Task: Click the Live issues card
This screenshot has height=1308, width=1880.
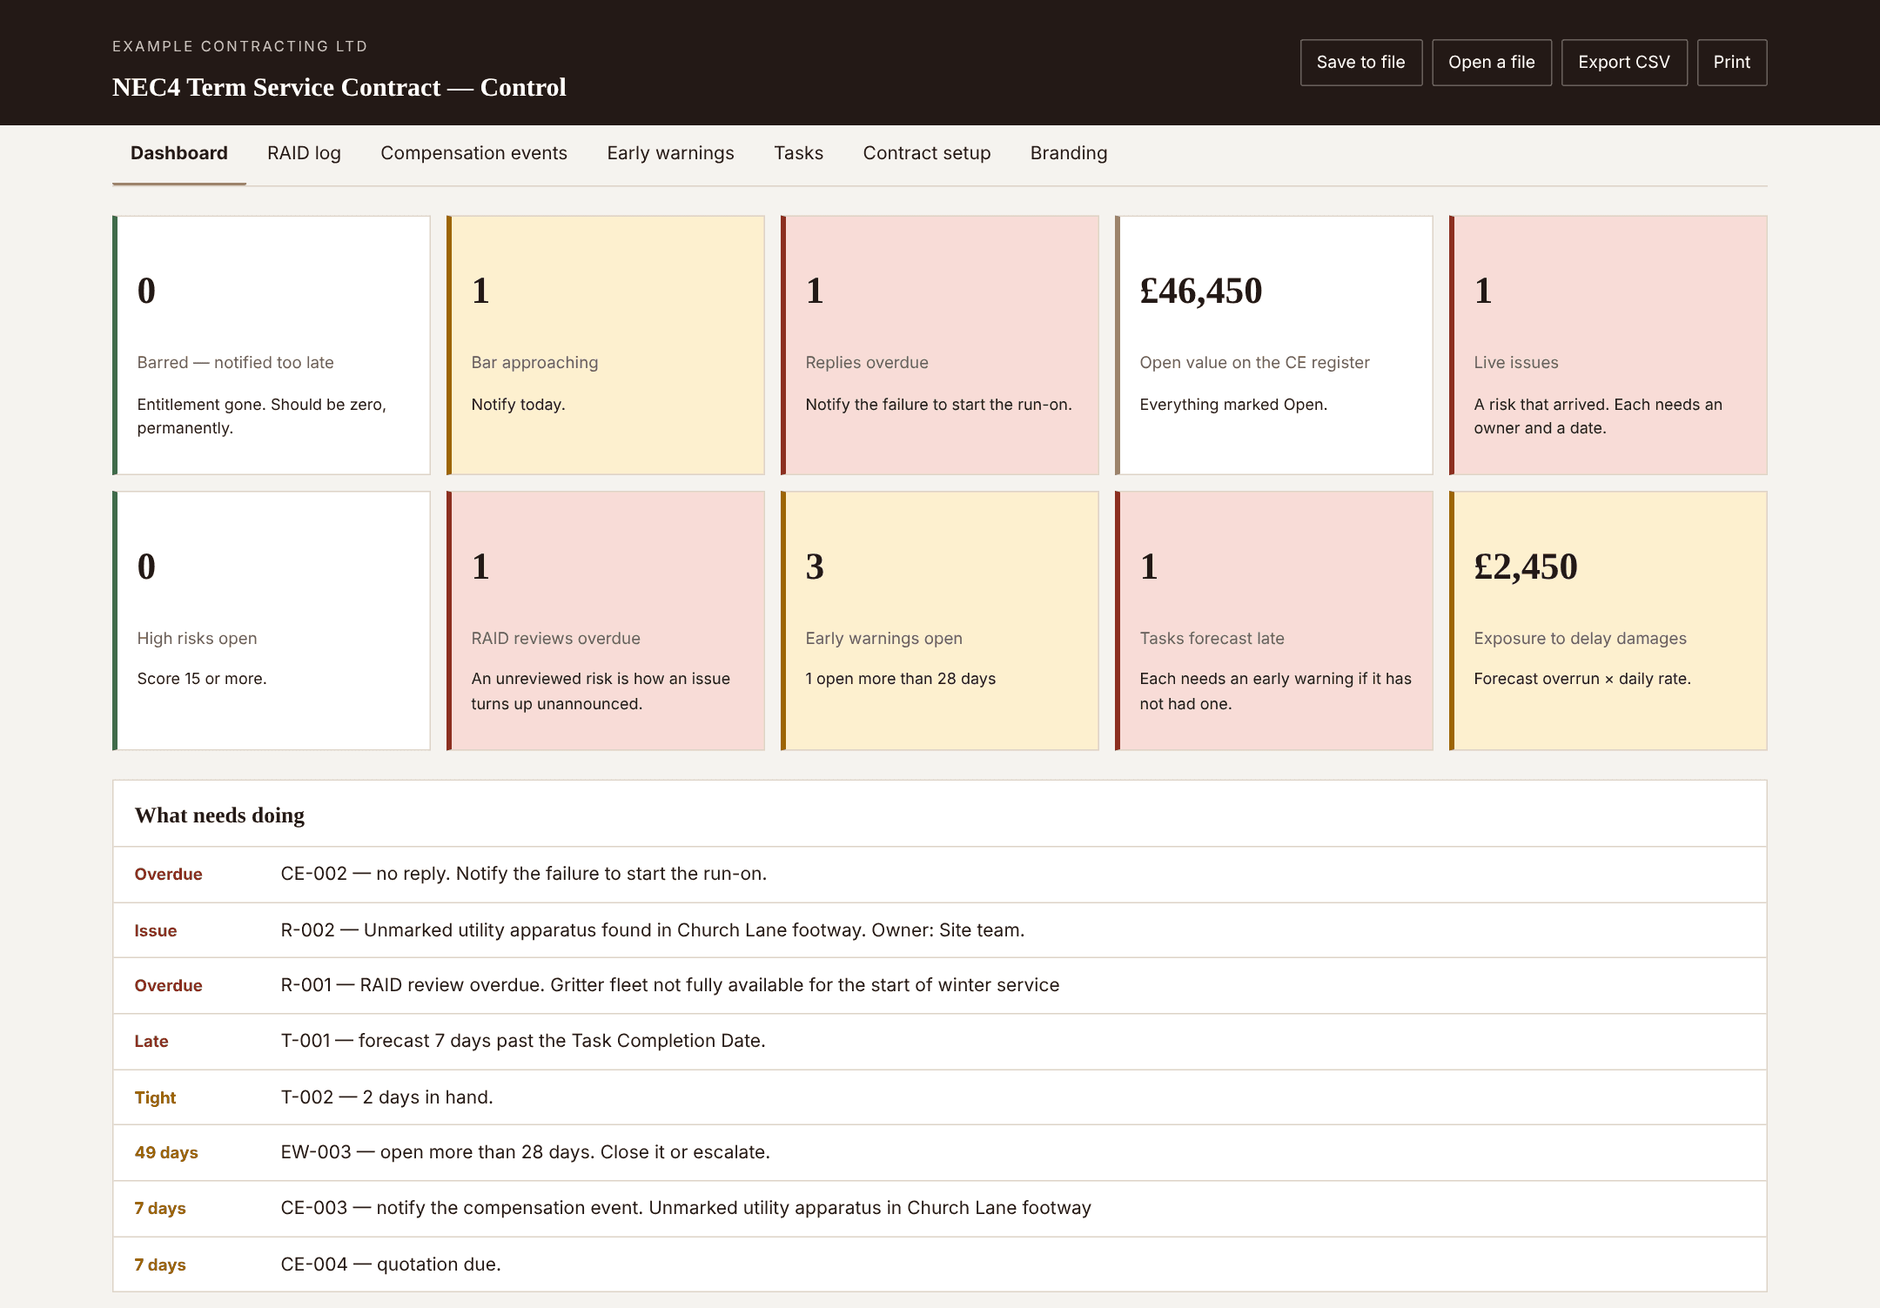Action: click(x=1608, y=345)
